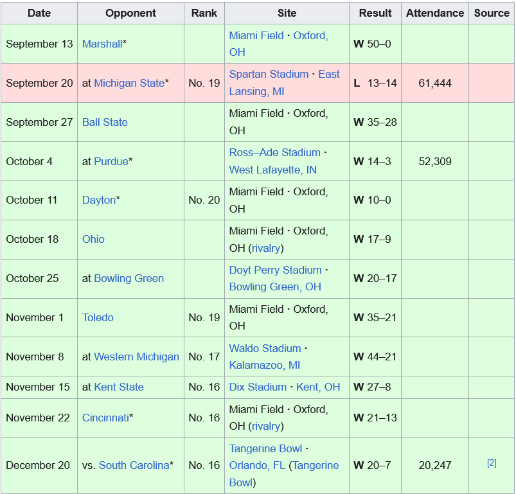
Task: Click the Dayton opponent link
Action: [x=99, y=200]
